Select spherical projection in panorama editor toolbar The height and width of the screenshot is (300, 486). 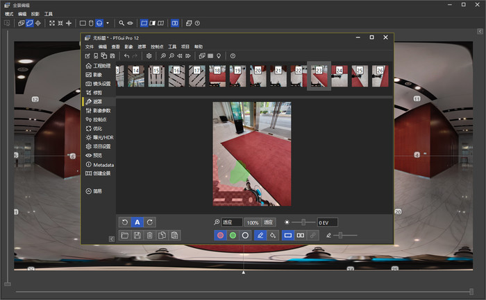pyautogui.click(x=99, y=23)
